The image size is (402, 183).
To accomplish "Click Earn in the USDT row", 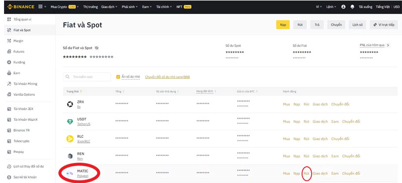I will point(335,121).
